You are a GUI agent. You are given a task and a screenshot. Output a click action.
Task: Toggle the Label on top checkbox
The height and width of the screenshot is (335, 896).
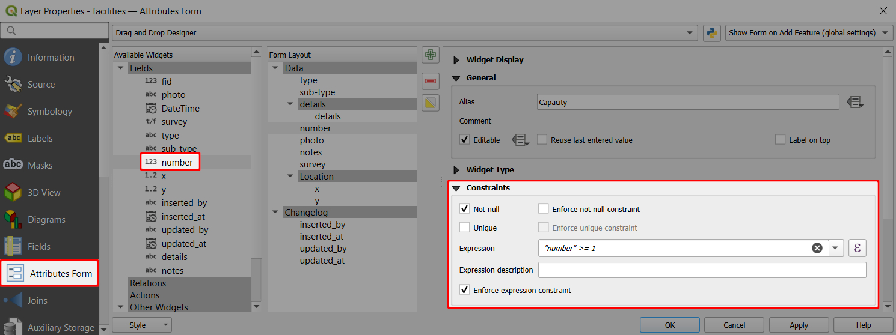point(780,140)
